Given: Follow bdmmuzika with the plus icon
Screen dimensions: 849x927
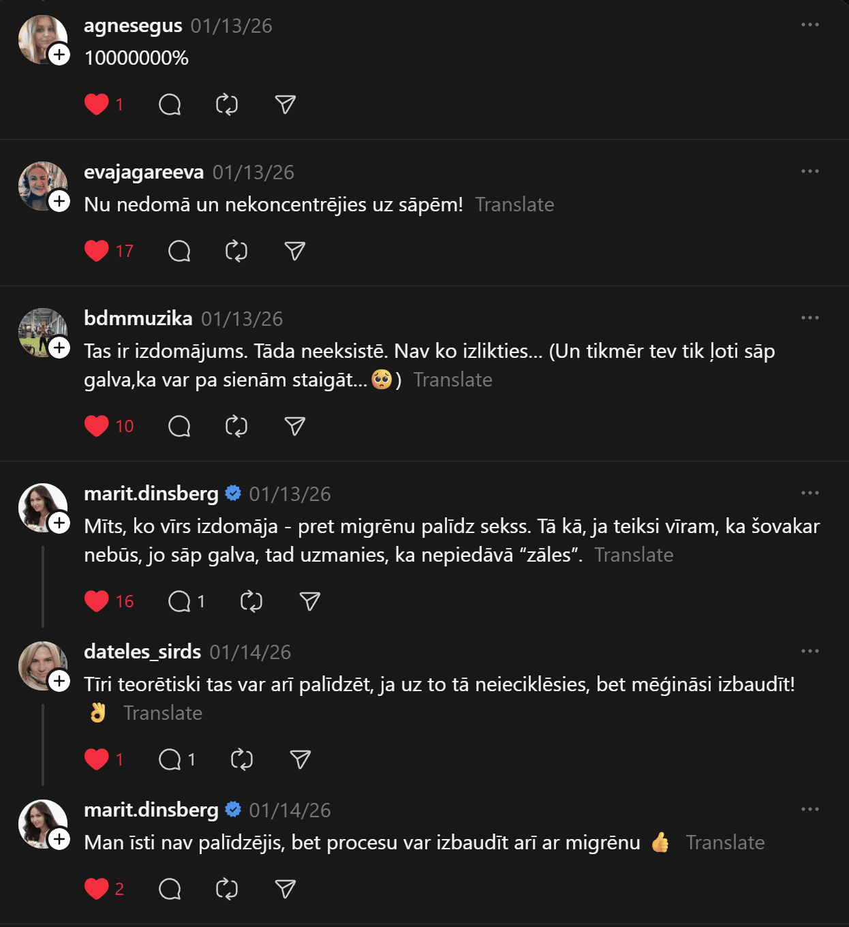Looking at the screenshot, I should point(59,348).
